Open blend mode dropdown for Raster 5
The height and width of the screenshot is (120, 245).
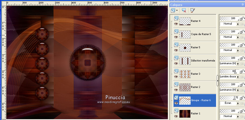238,50
